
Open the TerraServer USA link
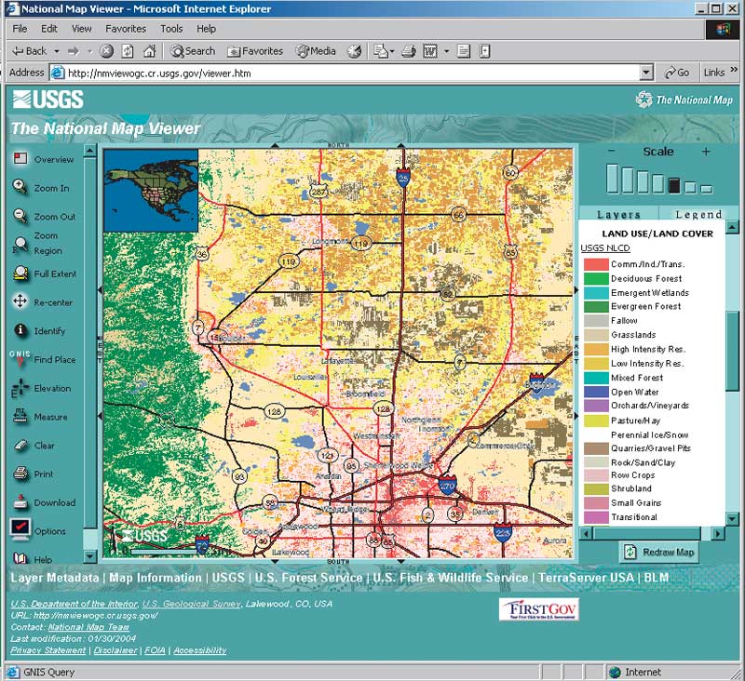pos(587,578)
